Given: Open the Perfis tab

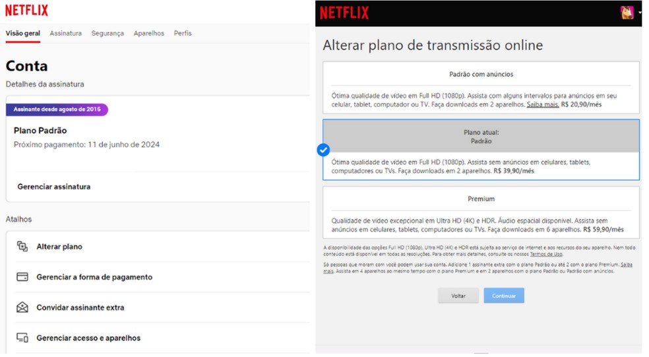Looking at the screenshot, I should pyautogui.click(x=183, y=33).
